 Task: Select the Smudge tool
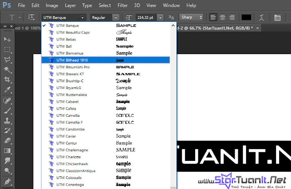coord(7,161)
